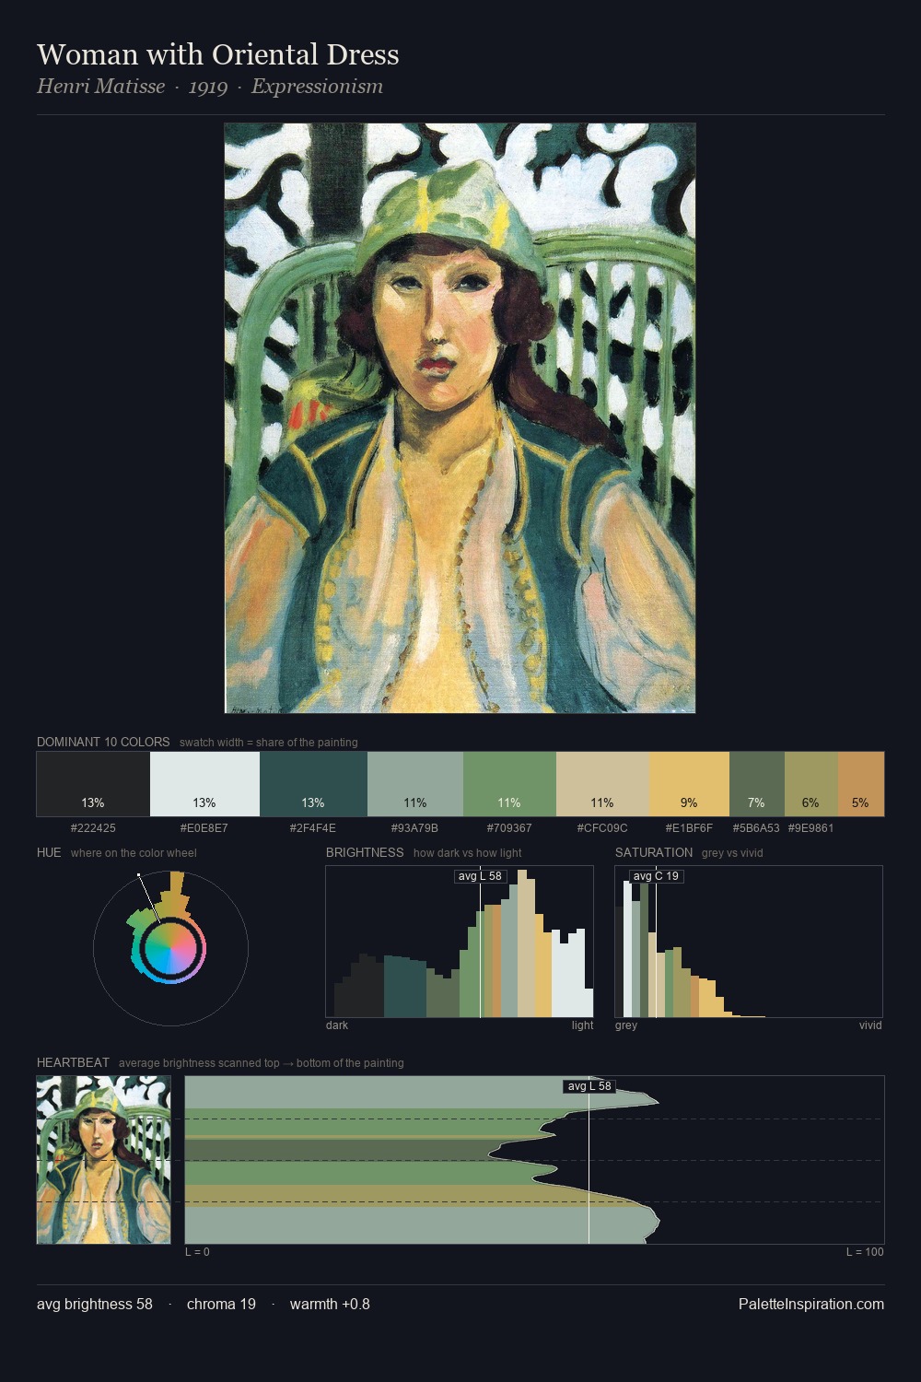Click the artist name 'Henri Matisse'

(101, 87)
